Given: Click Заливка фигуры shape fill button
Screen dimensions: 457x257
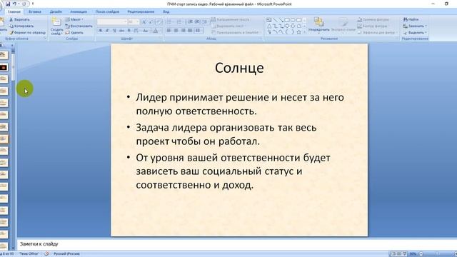Looking at the screenshot, I should click(x=373, y=19).
